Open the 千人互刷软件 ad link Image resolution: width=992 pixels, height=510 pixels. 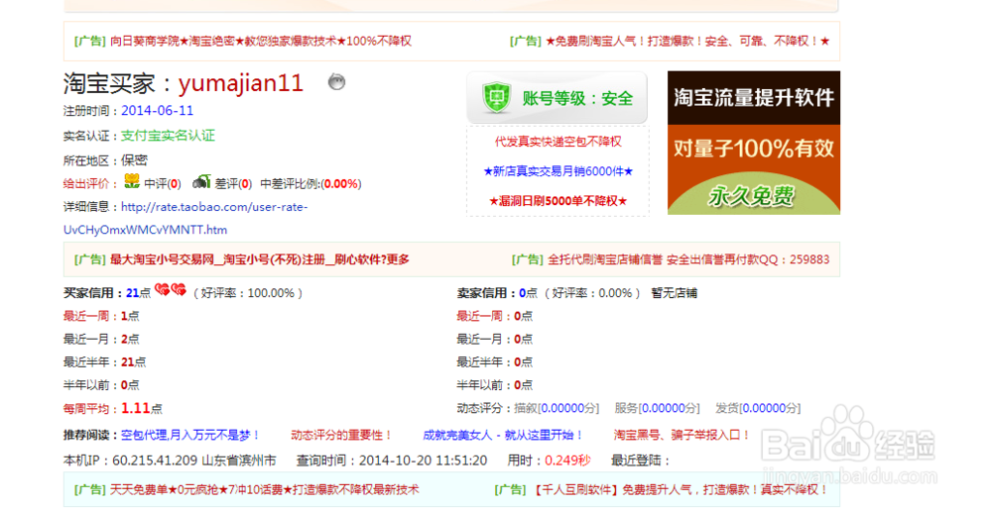(680, 489)
